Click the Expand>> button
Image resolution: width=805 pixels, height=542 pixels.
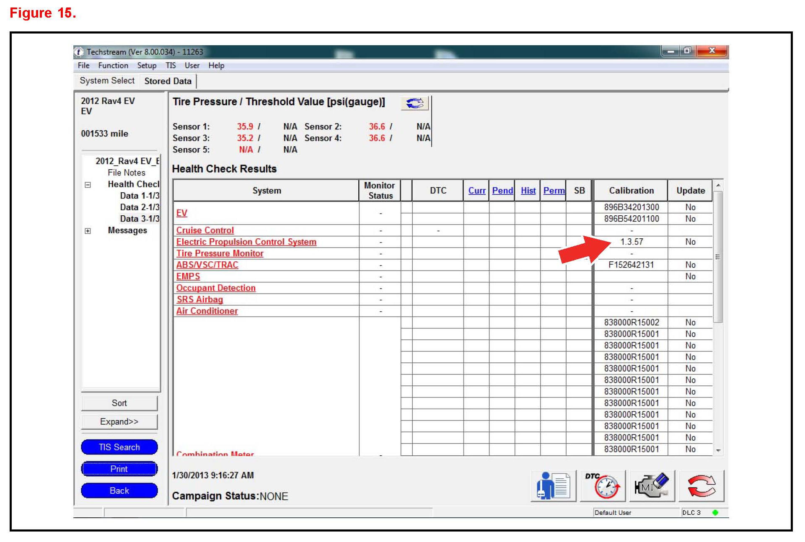(119, 422)
